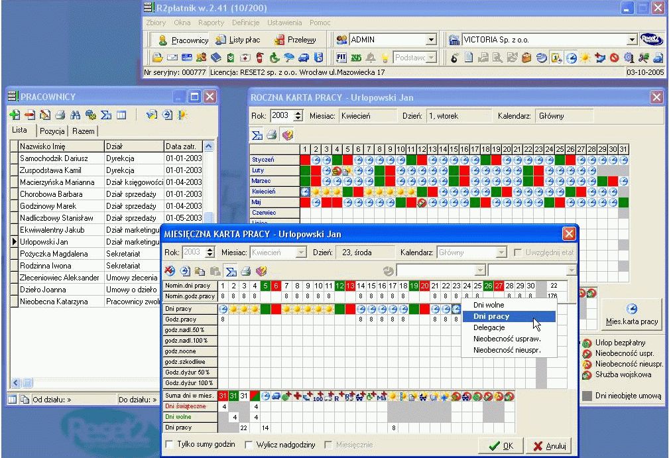Viewport: 669px width, 458px height.
Task: Print the annual work card via printer icon
Action: (272, 135)
